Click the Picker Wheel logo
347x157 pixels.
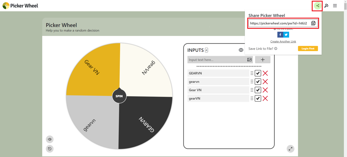pos(20,5)
